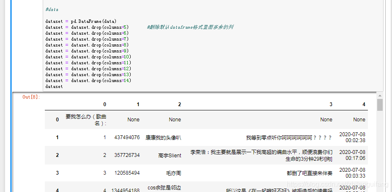This screenshot has width=392, height=192.
Task: Click the comment starting with '李荣浩：我主要就是'
Action: point(261,155)
